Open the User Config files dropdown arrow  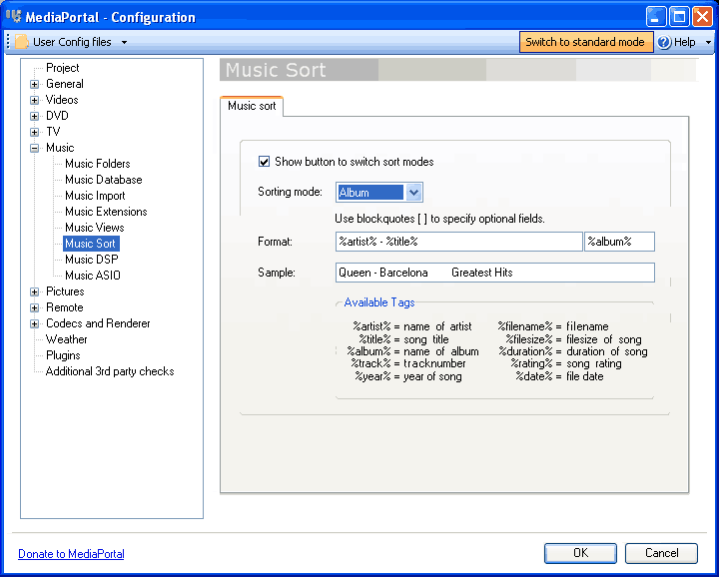tap(124, 42)
